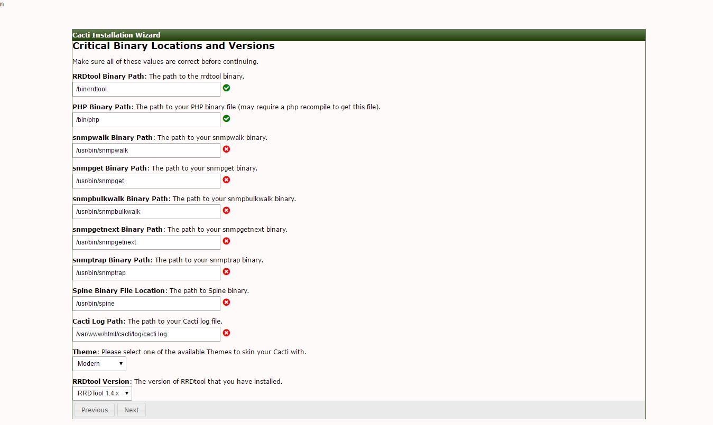
Task: Click red error icon beside snmpget path
Action: coord(226,180)
